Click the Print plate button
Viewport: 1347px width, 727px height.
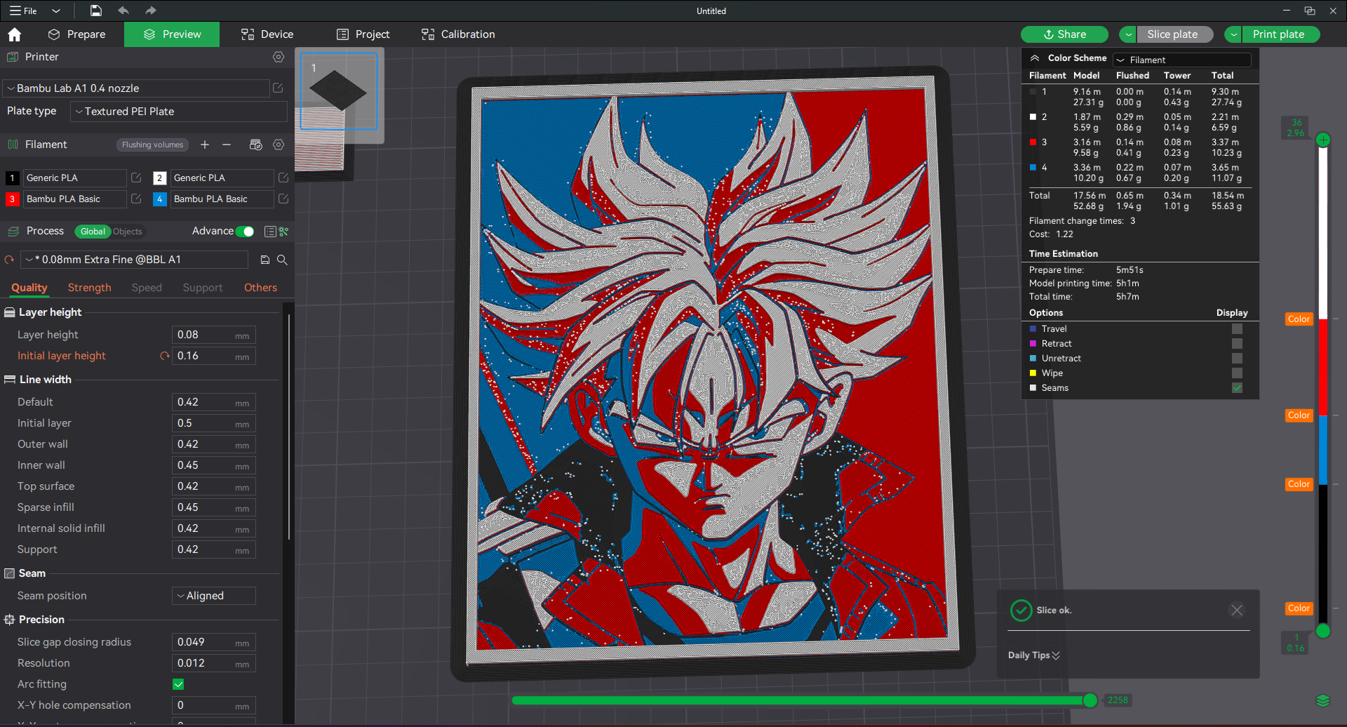click(x=1280, y=34)
